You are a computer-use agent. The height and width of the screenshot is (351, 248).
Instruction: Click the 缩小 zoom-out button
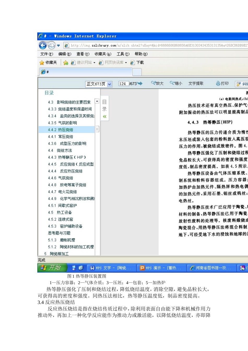click(x=176, y=83)
